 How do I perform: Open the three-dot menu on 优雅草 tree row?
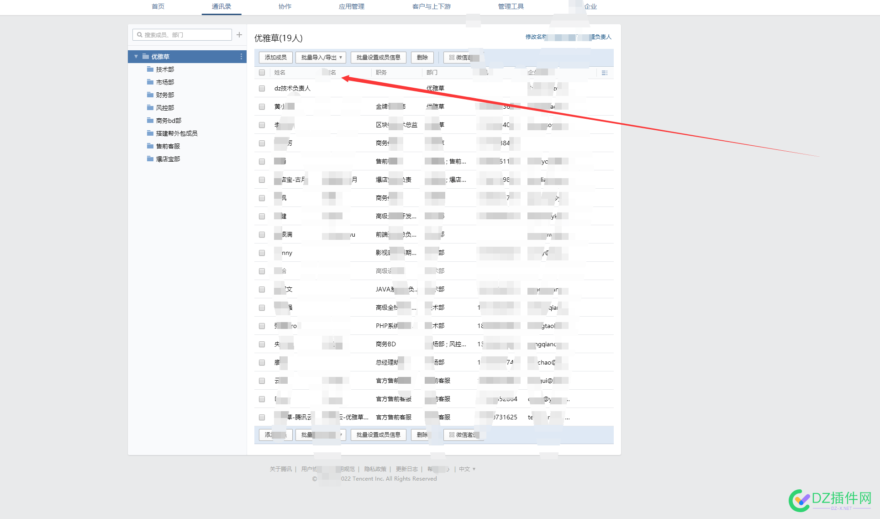[x=241, y=57]
